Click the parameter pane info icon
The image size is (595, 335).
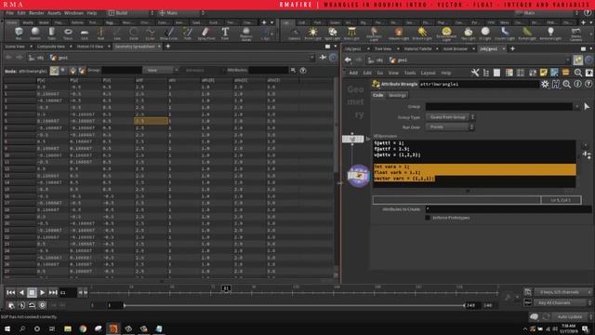577,85
